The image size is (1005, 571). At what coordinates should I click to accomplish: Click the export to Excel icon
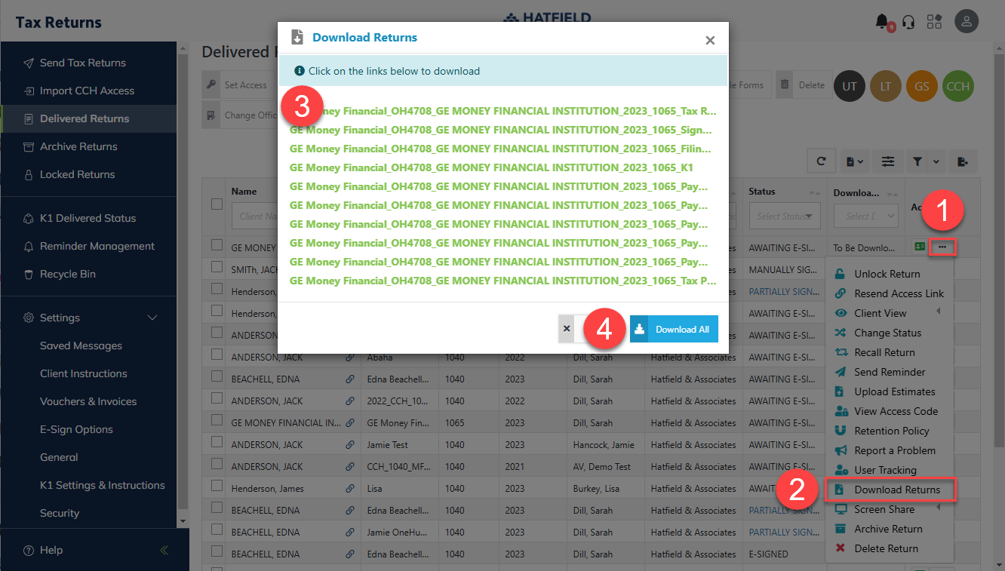point(963,161)
